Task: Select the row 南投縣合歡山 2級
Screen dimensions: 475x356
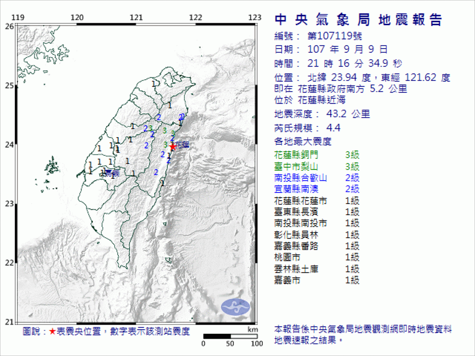Action: 317,178
